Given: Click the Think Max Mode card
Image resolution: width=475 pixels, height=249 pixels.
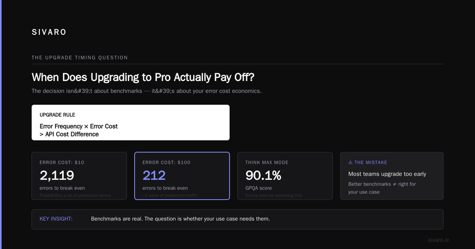Looking at the screenshot, I should (285, 176).
